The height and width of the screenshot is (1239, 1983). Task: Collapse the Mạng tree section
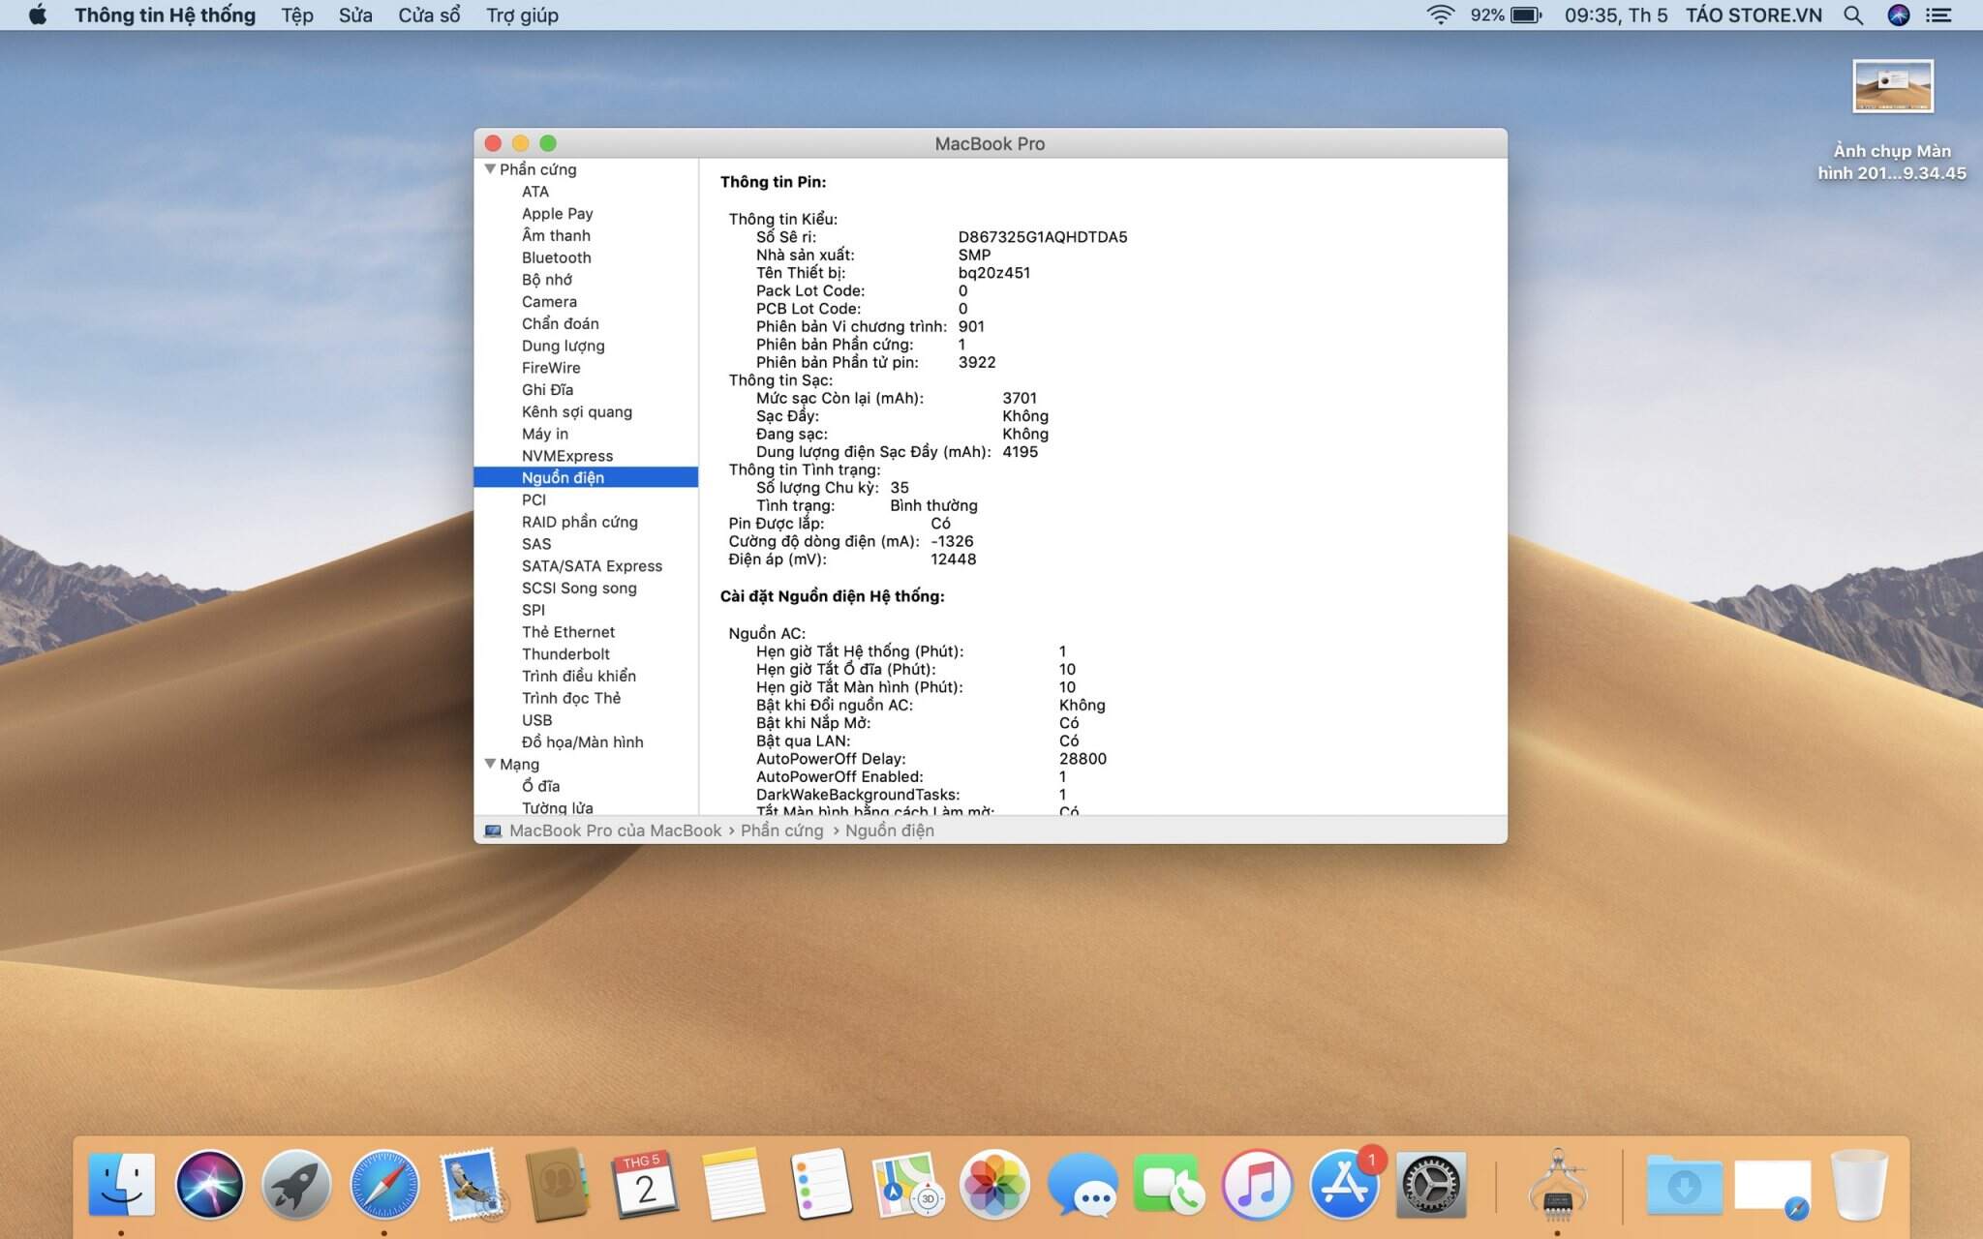coord(490,764)
